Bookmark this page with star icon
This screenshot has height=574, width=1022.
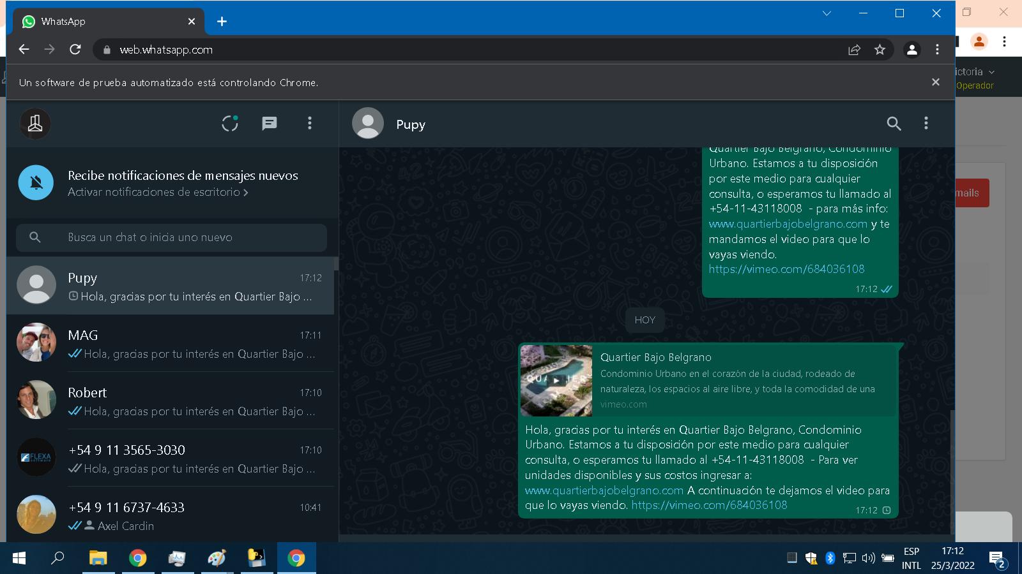point(880,50)
